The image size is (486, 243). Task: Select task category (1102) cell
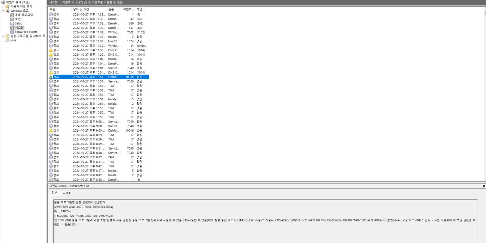pos(141,32)
